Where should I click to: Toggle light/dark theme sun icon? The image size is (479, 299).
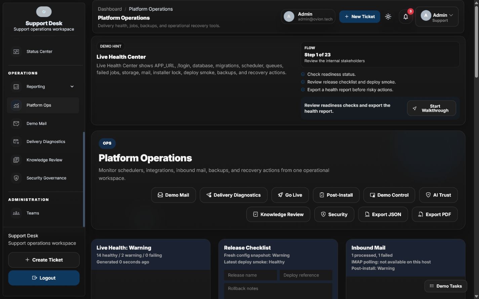388,16
